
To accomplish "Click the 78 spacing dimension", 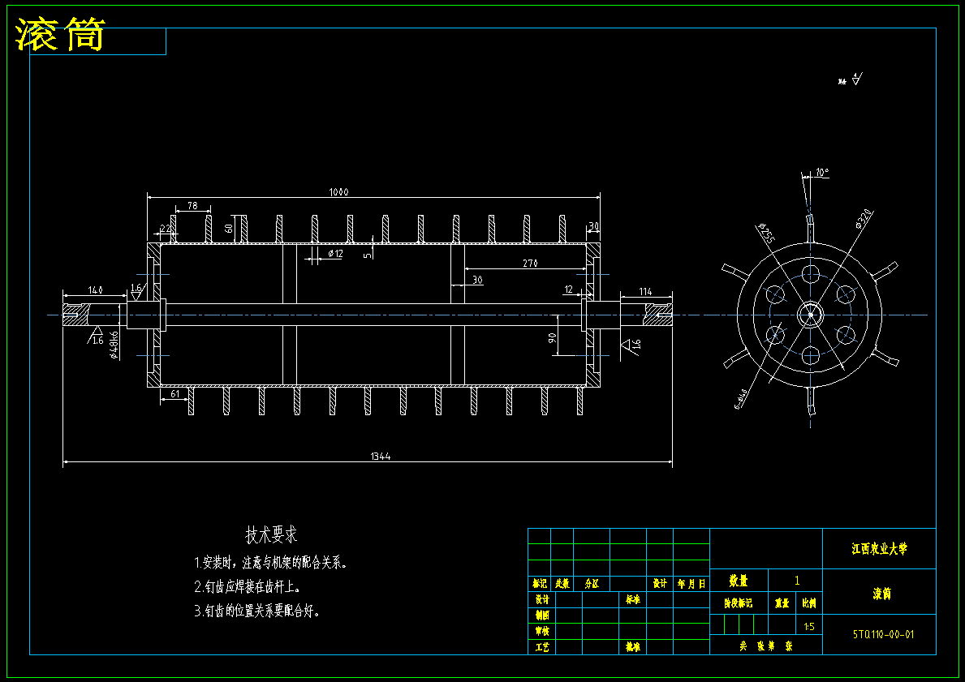I will tap(192, 205).
